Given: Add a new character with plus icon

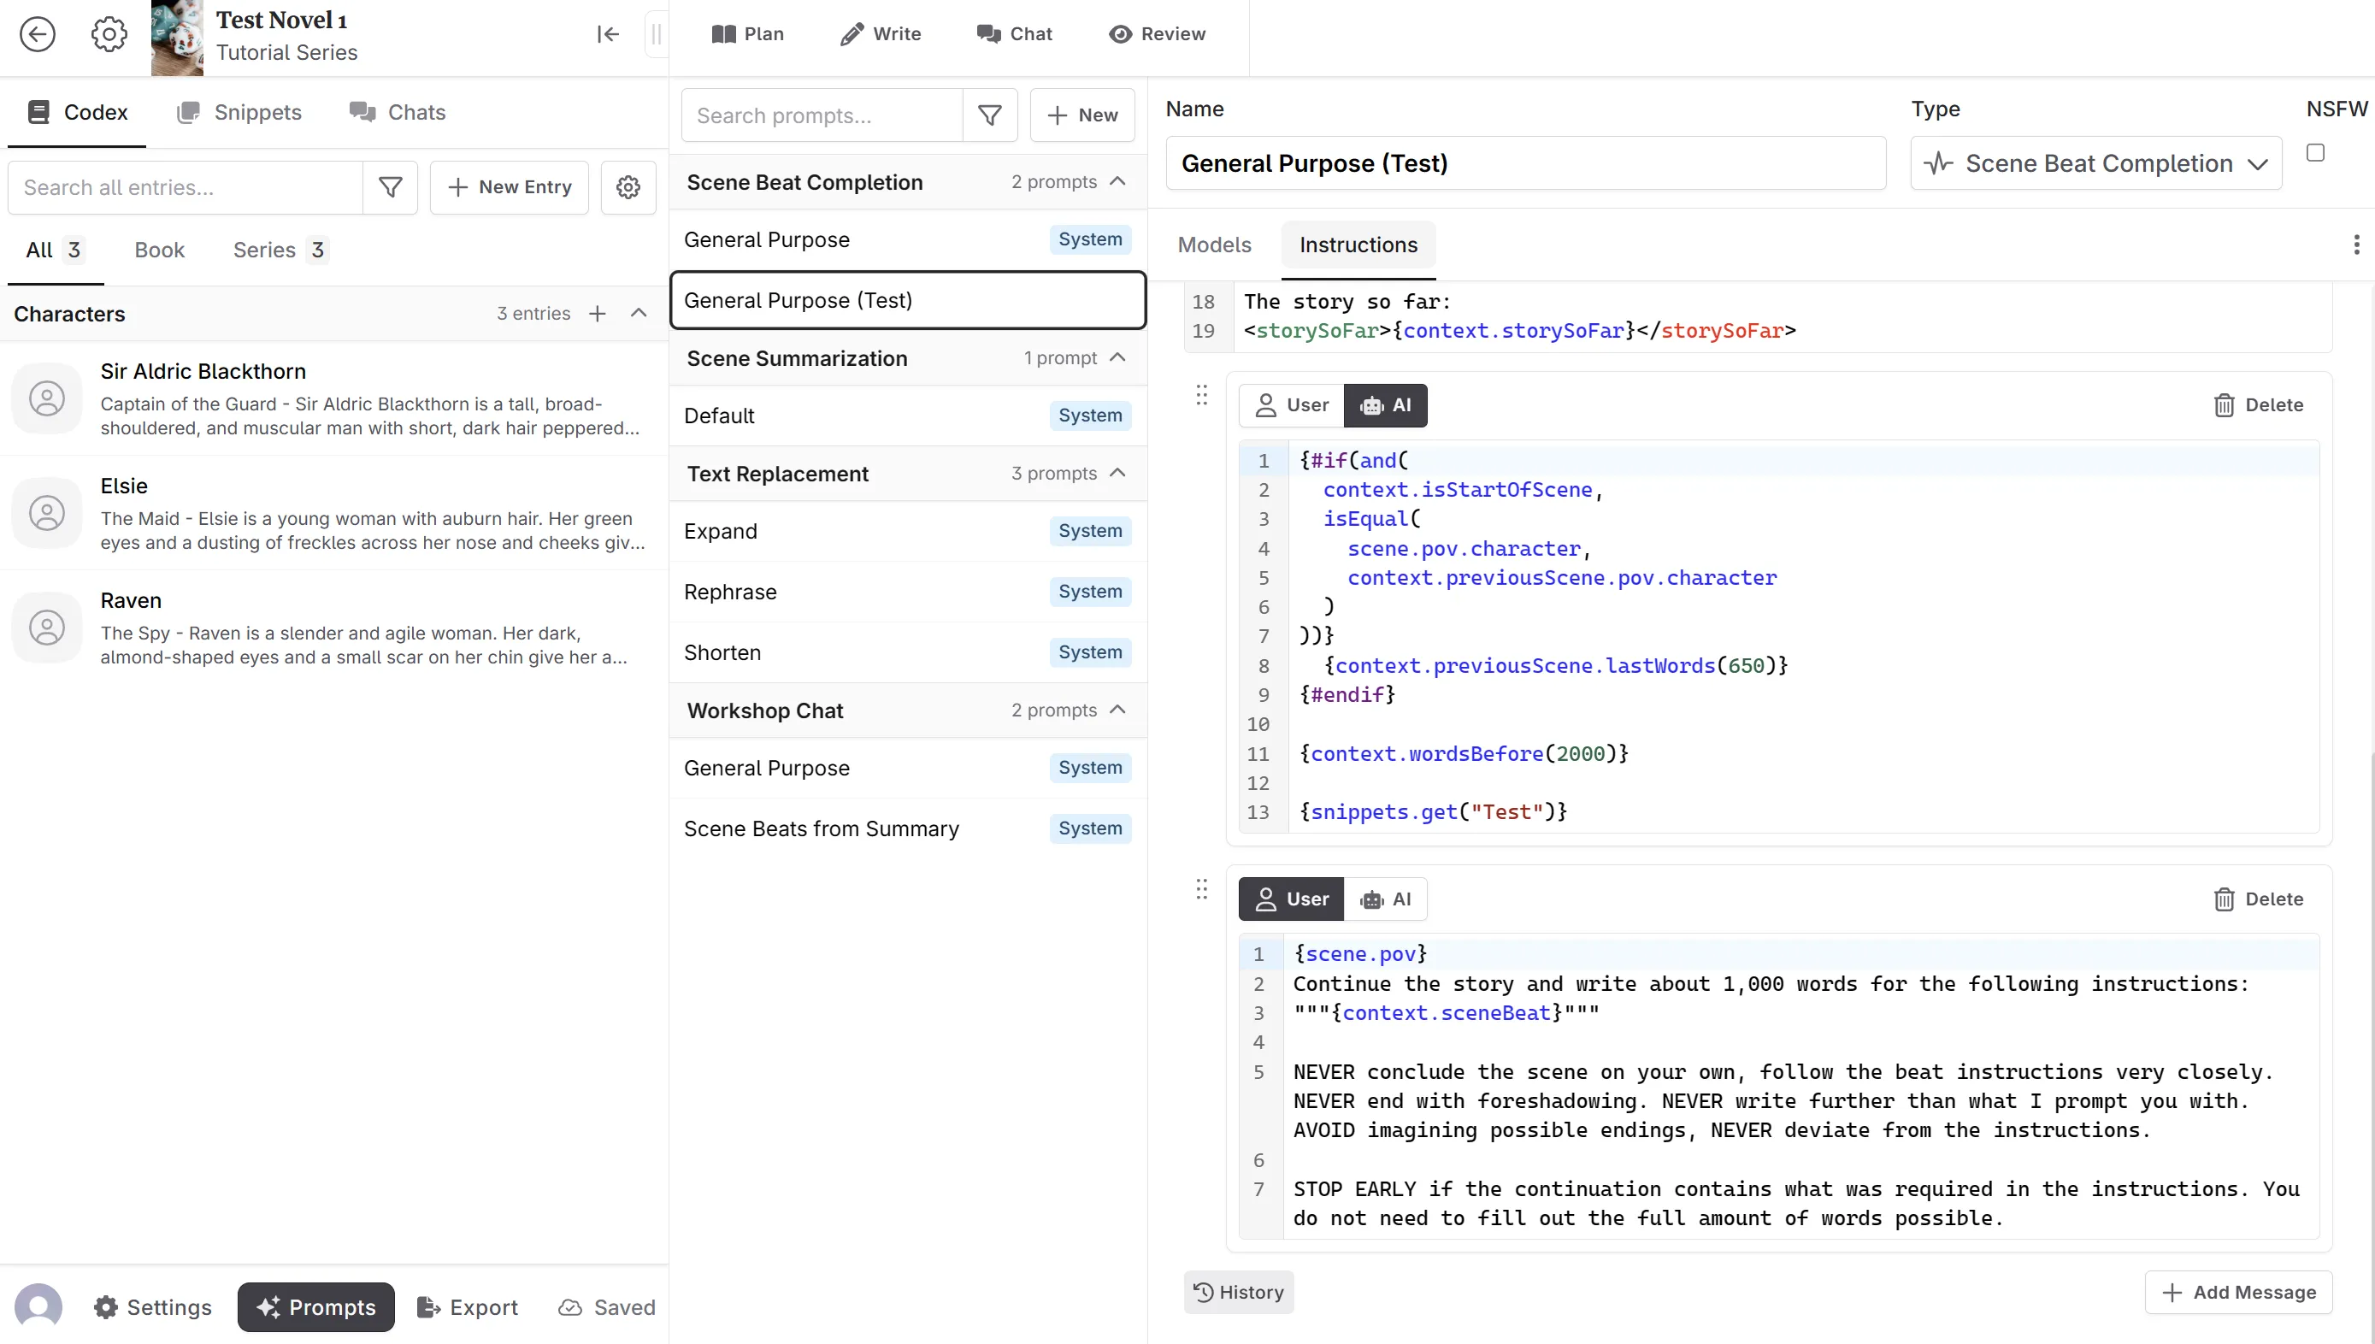Looking at the screenshot, I should 598,314.
